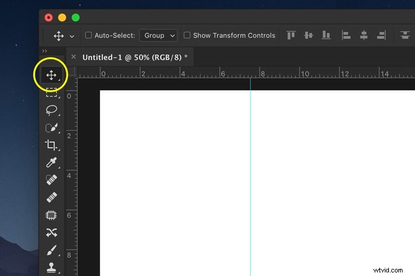
Task: Choose the Quick Selection brush tool
Action: point(52,128)
